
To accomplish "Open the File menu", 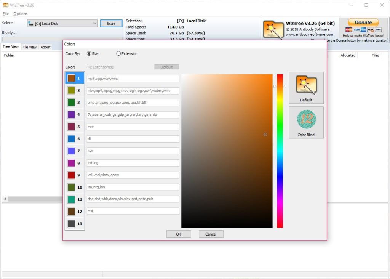I will [x=6, y=14].
